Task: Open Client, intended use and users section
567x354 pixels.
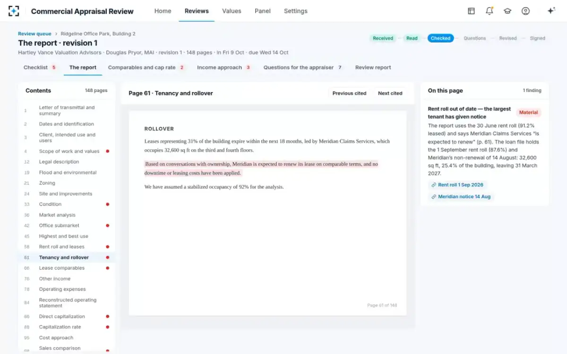Action: tap(67, 138)
